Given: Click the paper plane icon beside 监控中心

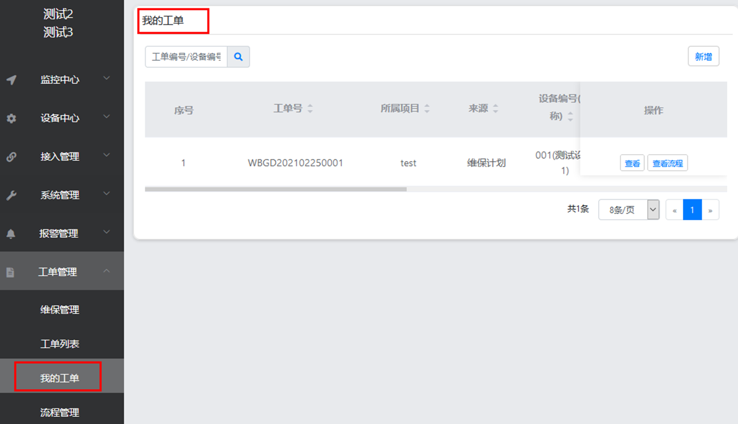Looking at the screenshot, I should coord(11,80).
